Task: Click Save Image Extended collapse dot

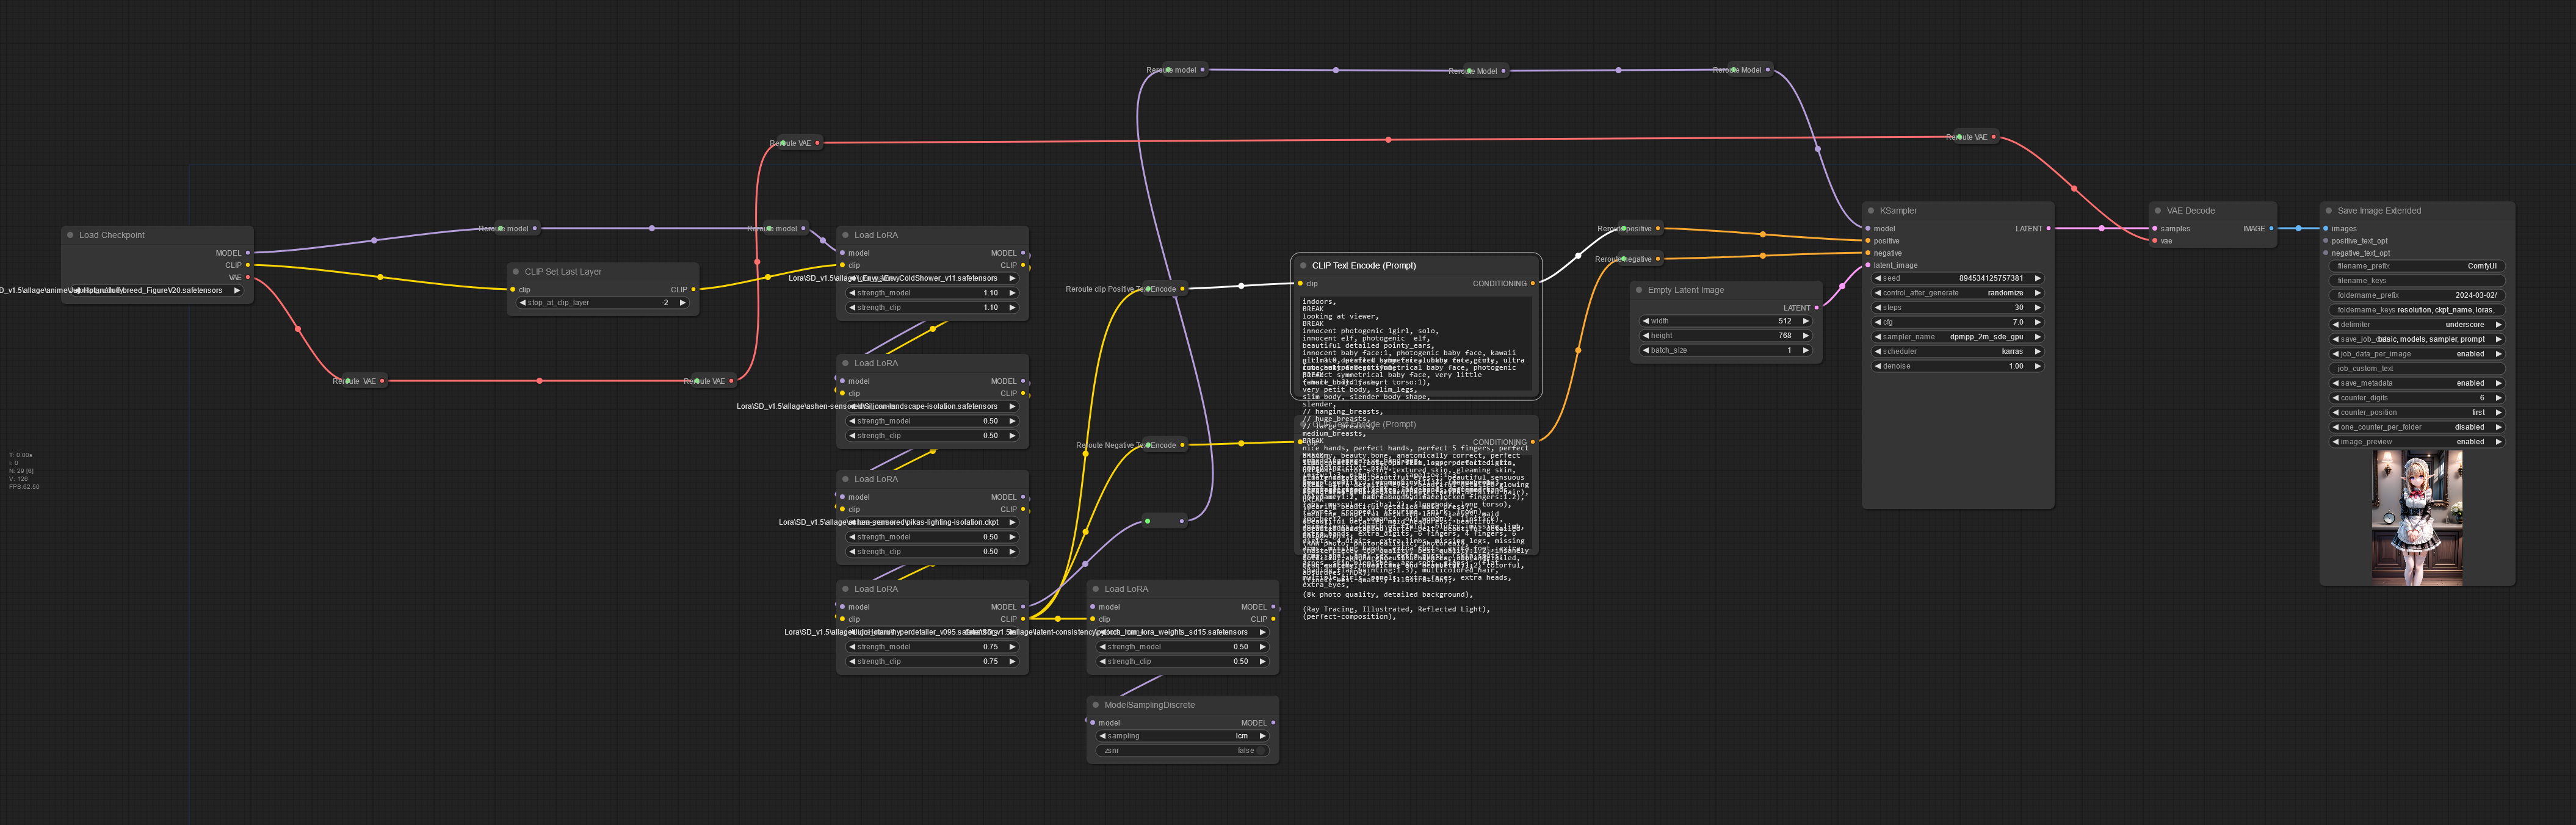Action: [2328, 211]
